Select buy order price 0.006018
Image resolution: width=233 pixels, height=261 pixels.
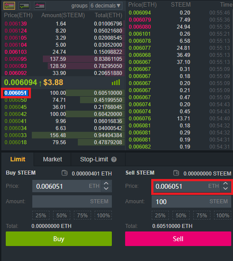point(15,142)
